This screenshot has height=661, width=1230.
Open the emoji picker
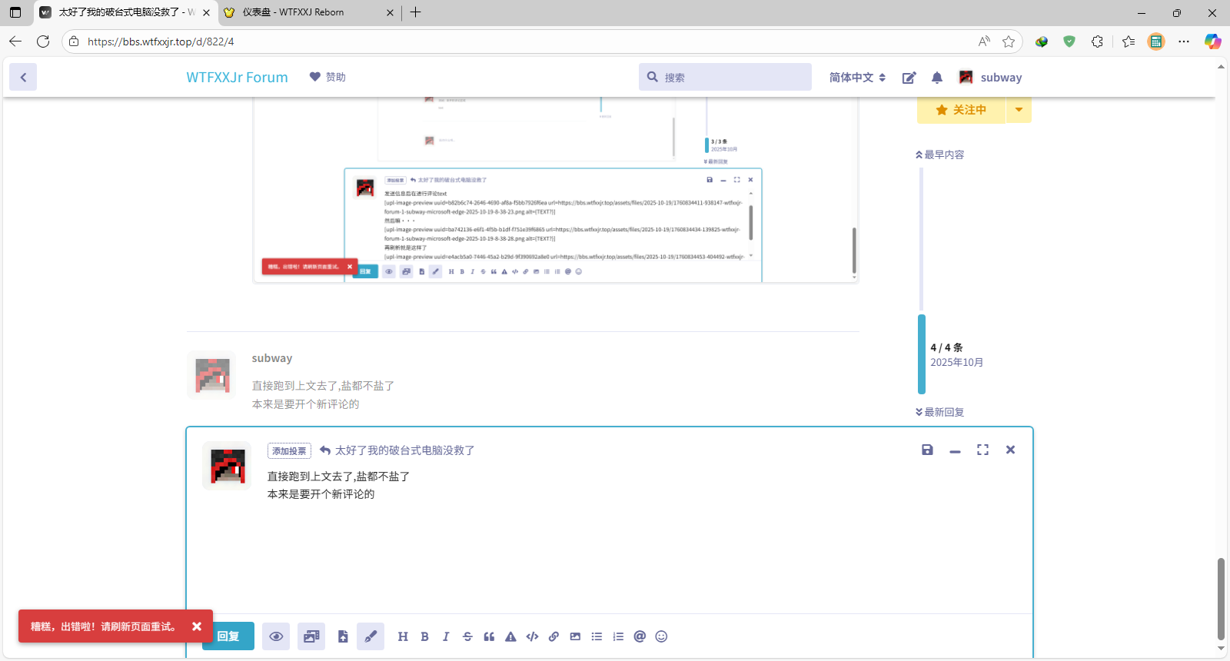(661, 636)
